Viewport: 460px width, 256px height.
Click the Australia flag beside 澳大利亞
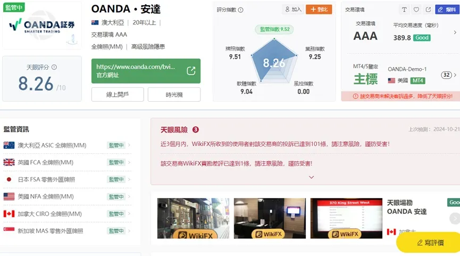pos(95,22)
